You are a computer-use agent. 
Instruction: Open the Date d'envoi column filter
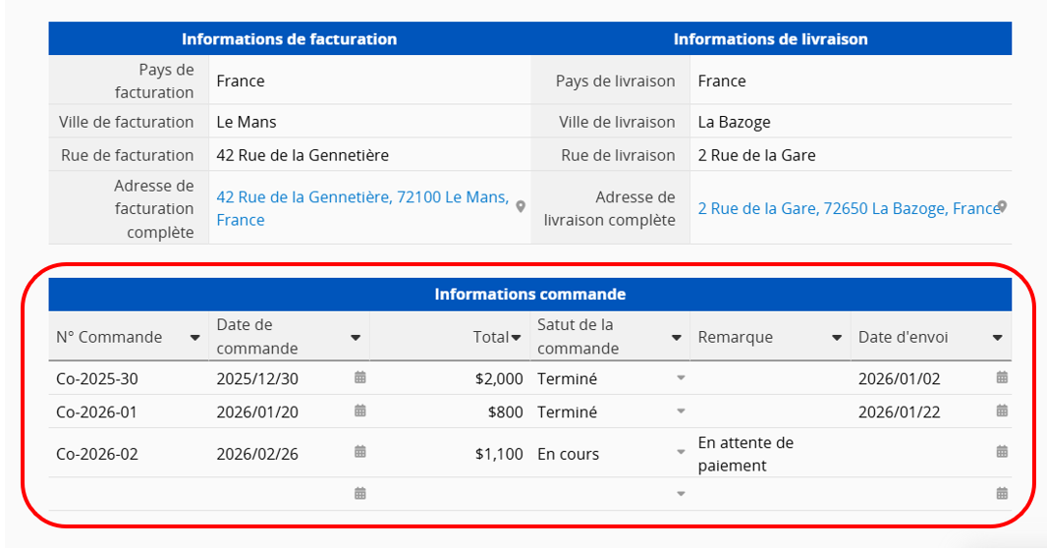tap(998, 338)
